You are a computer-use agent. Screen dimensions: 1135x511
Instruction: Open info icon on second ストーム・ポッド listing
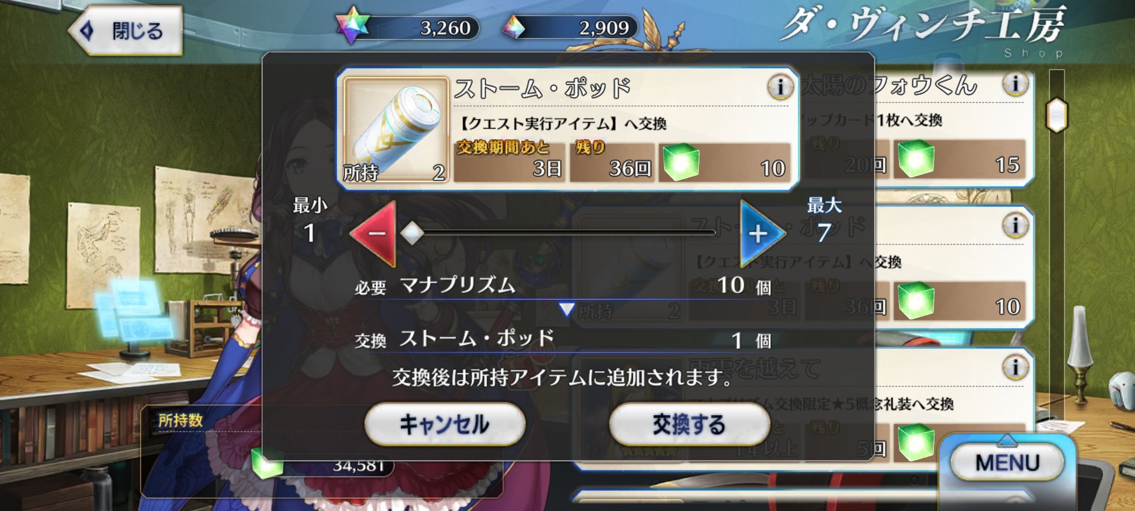point(1015,225)
